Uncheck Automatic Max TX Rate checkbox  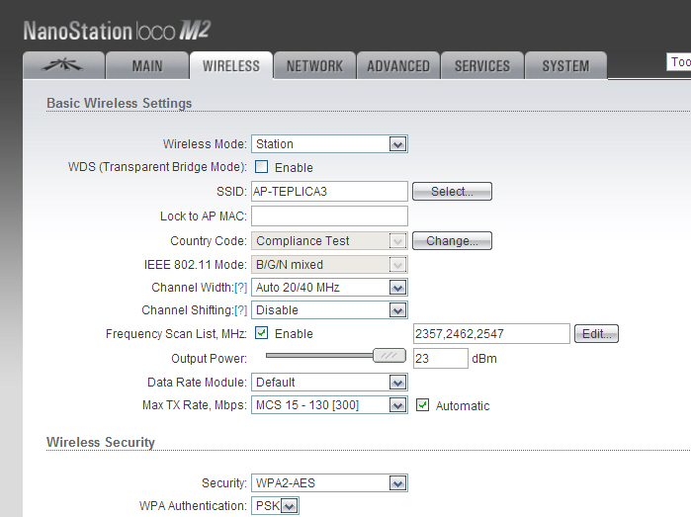(x=423, y=404)
